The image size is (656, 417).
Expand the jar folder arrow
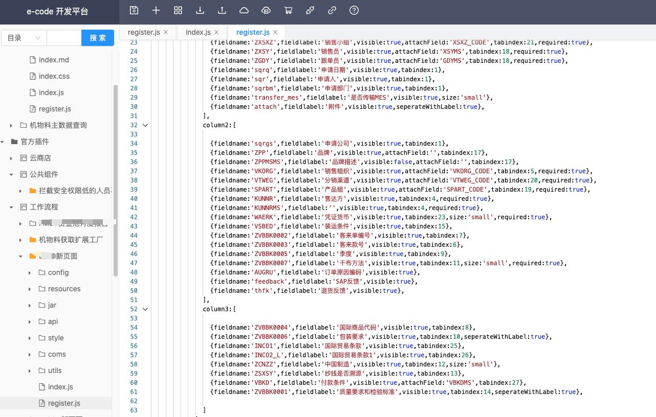point(30,305)
